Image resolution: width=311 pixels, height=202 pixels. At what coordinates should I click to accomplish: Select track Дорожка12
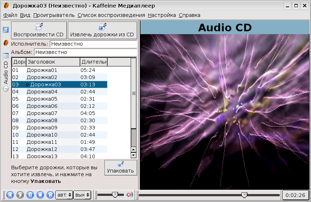click(x=60, y=149)
